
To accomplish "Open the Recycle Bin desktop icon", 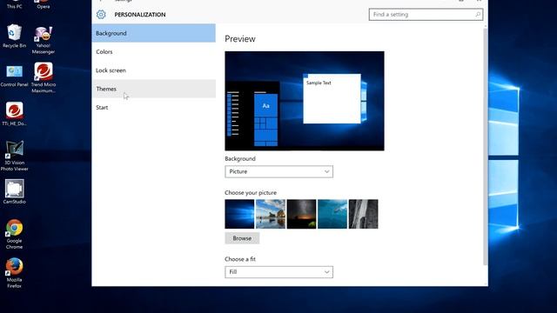I will pos(14,36).
